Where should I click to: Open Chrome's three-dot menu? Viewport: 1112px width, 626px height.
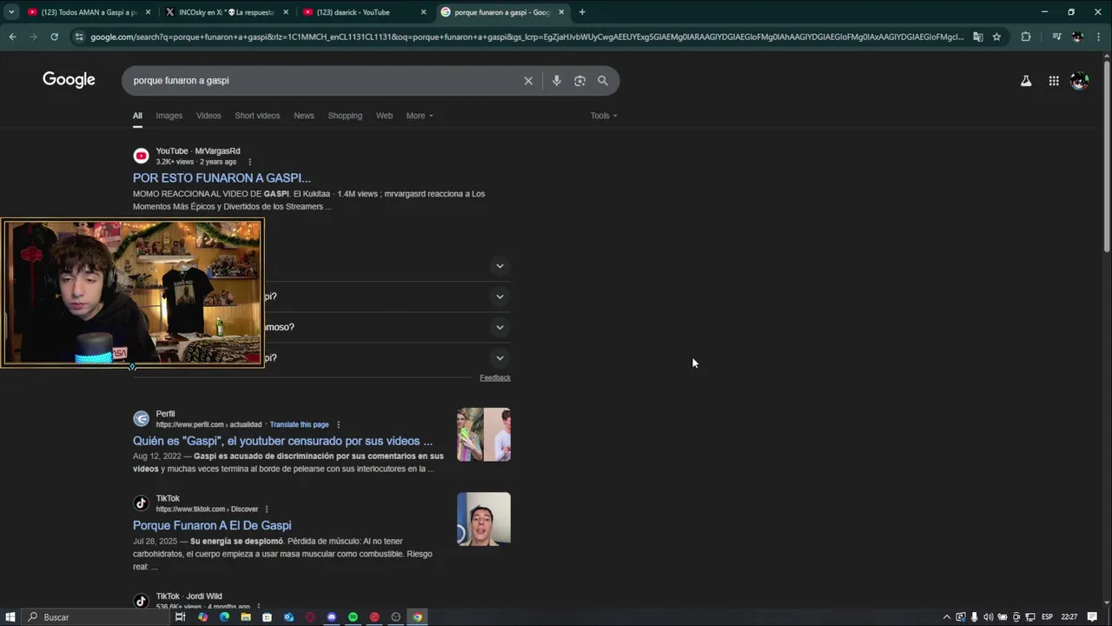[1098, 37]
